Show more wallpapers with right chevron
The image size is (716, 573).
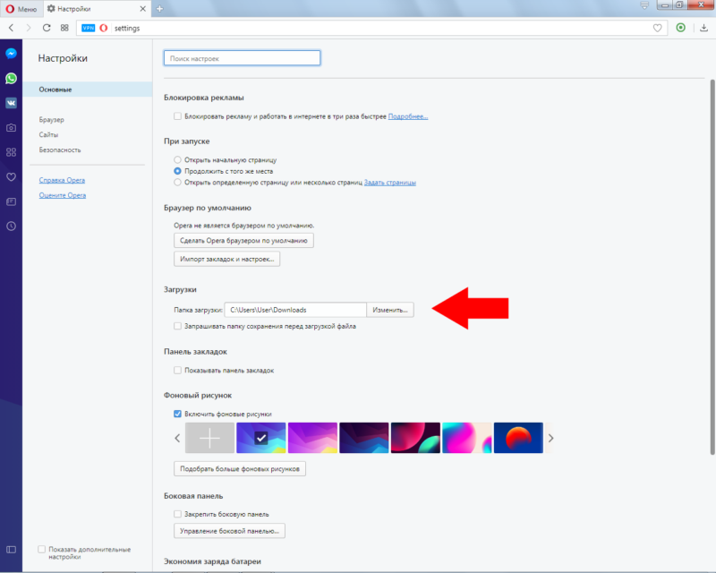click(550, 438)
